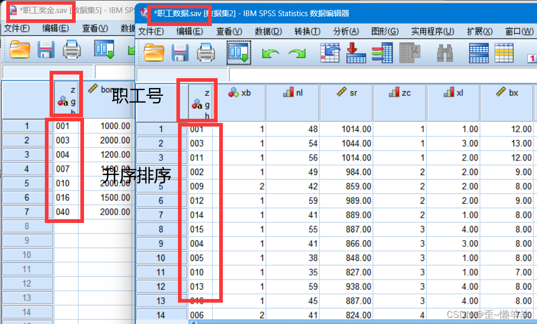
Task: Open 数据(D) menu in 职工数据 window
Action: tap(268, 31)
